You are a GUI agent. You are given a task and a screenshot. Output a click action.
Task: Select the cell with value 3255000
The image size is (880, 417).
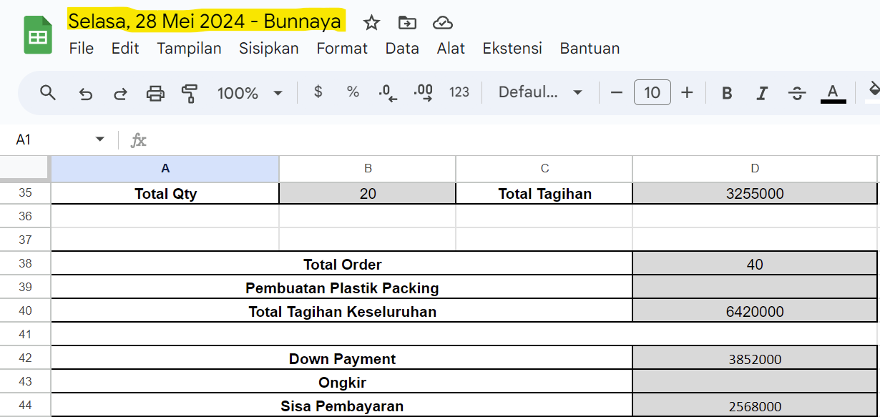point(755,193)
